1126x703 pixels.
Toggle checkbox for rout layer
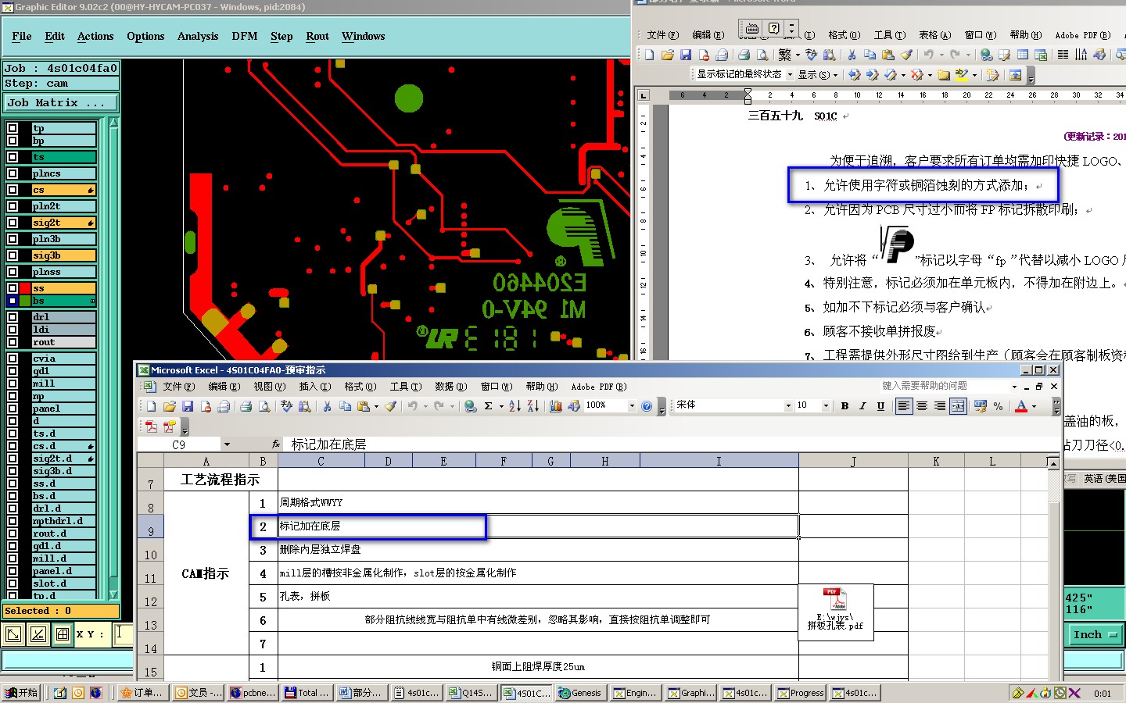pyautogui.click(x=12, y=342)
